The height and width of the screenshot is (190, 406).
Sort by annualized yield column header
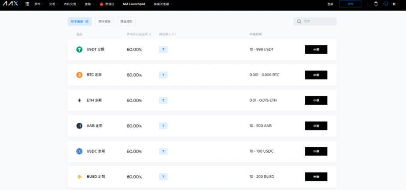pos(138,34)
